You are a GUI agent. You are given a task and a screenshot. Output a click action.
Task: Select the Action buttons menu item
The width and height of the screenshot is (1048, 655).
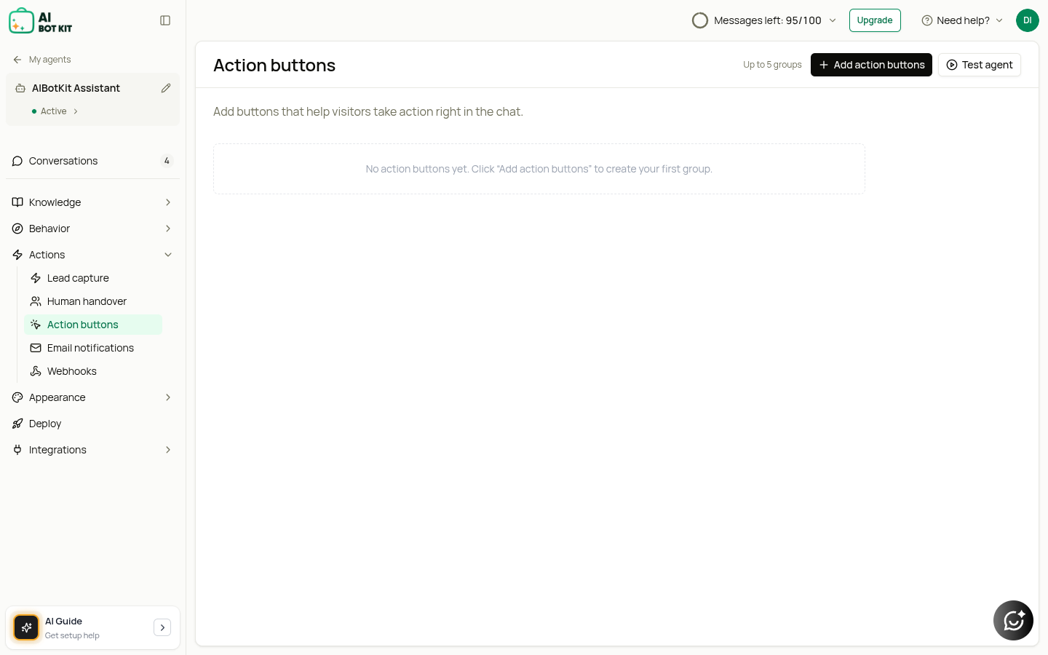pos(93,325)
